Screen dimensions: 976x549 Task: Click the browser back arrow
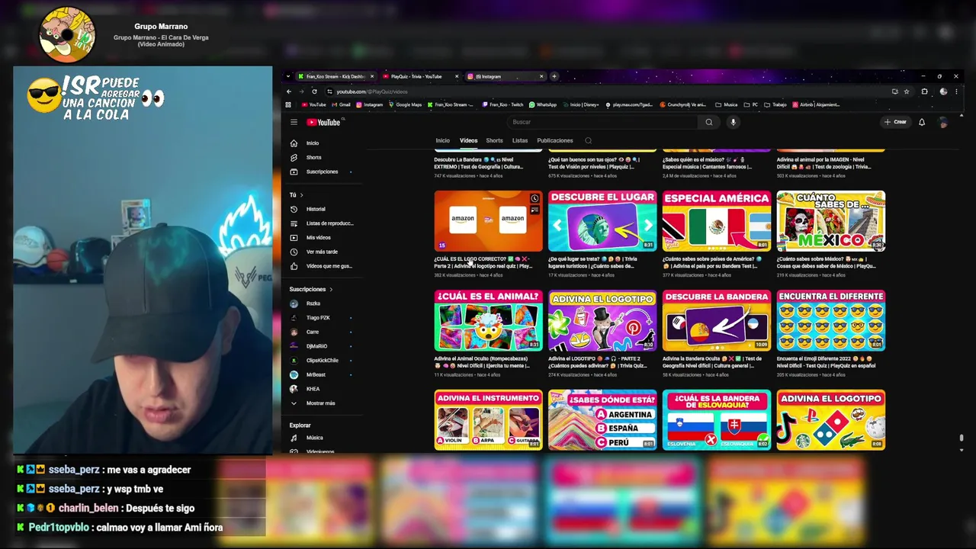click(x=289, y=91)
